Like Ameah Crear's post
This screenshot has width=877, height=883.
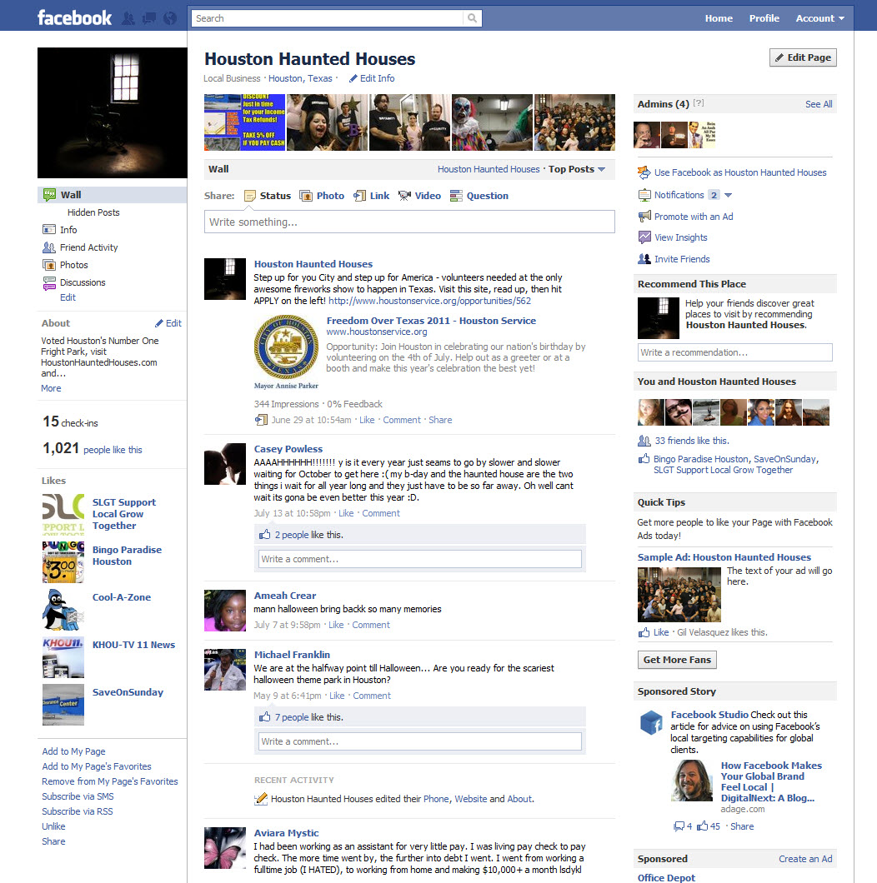point(336,625)
